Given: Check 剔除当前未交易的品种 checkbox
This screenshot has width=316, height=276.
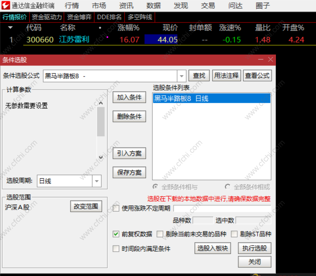Looking at the screenshot, I should click(160, 234).
